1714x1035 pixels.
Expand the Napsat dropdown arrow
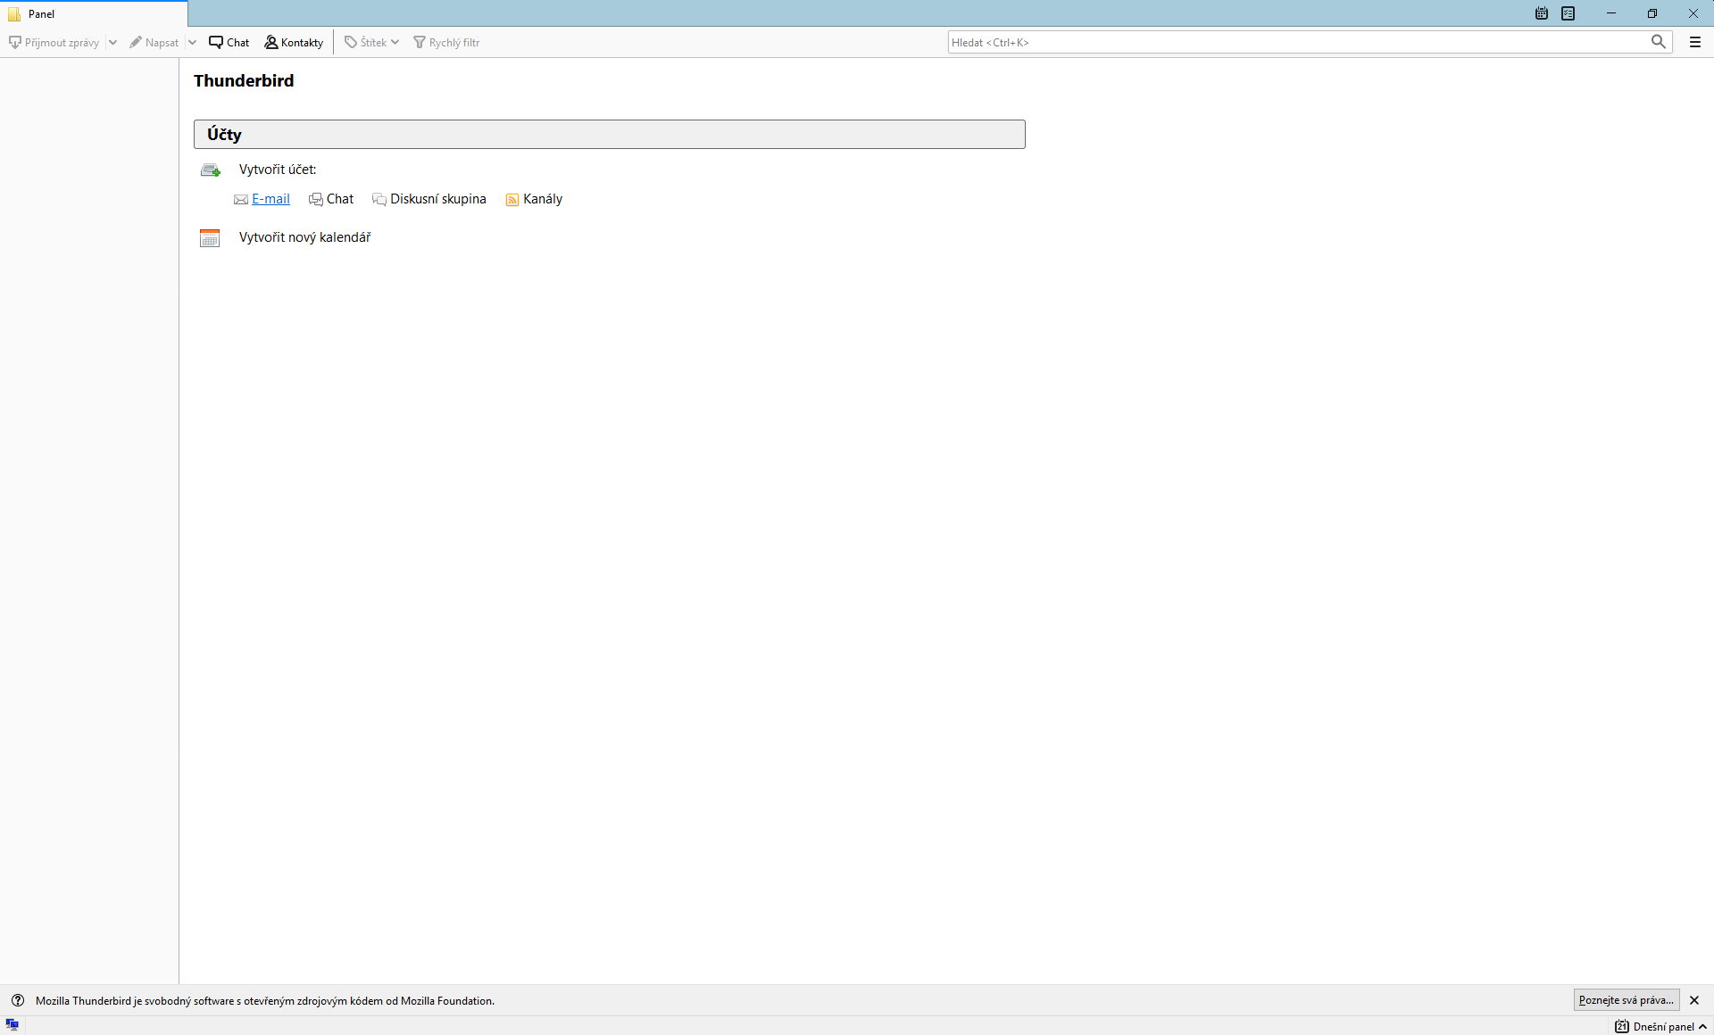click(192, 42)
